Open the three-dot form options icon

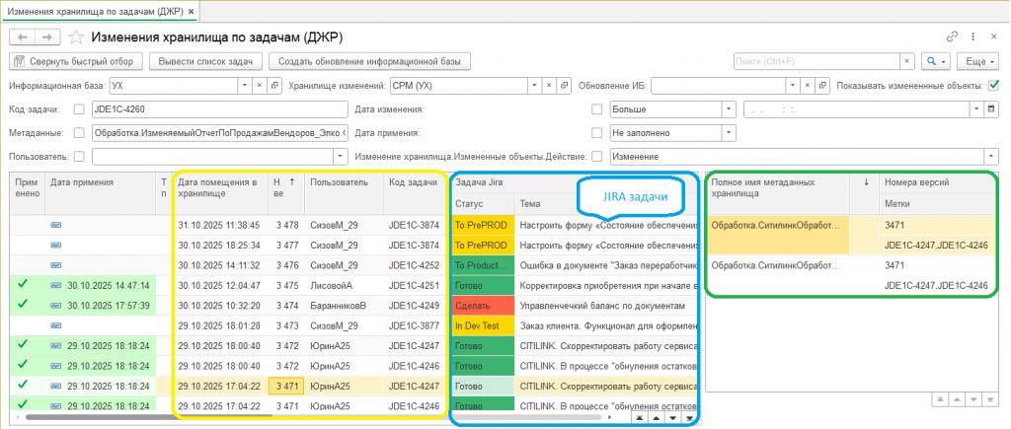[x=972, y=36]
